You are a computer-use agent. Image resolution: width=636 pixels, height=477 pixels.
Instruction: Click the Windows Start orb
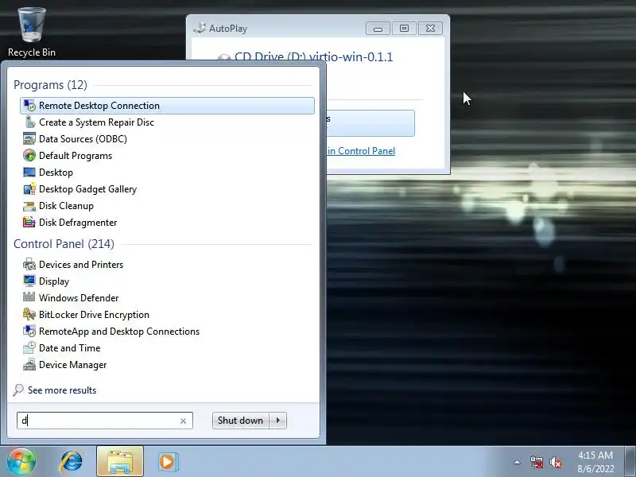coord(21,462)
